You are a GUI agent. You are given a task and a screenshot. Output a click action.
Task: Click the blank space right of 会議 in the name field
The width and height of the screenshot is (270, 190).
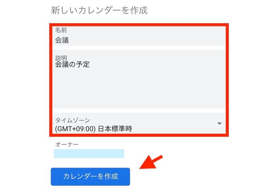point(147,40)
